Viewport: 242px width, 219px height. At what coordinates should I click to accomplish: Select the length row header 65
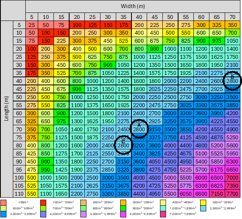pos(19,121)
